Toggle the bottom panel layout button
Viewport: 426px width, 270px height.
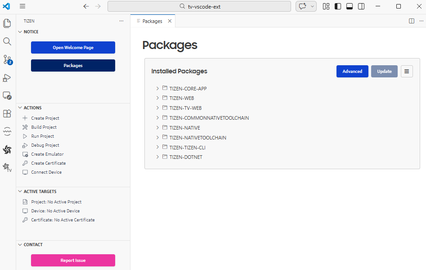pyautogui.click(x=350, y=6)
